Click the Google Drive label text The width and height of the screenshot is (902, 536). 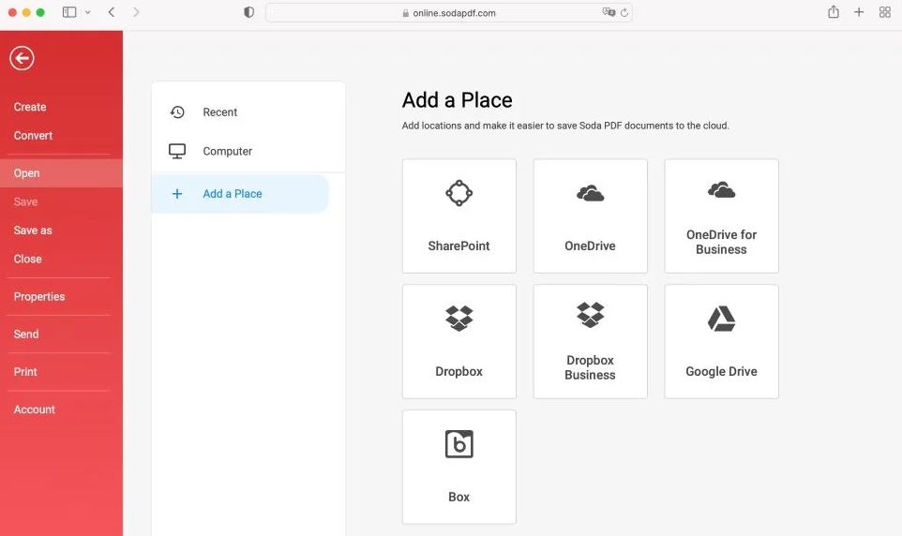click(721, 371)
